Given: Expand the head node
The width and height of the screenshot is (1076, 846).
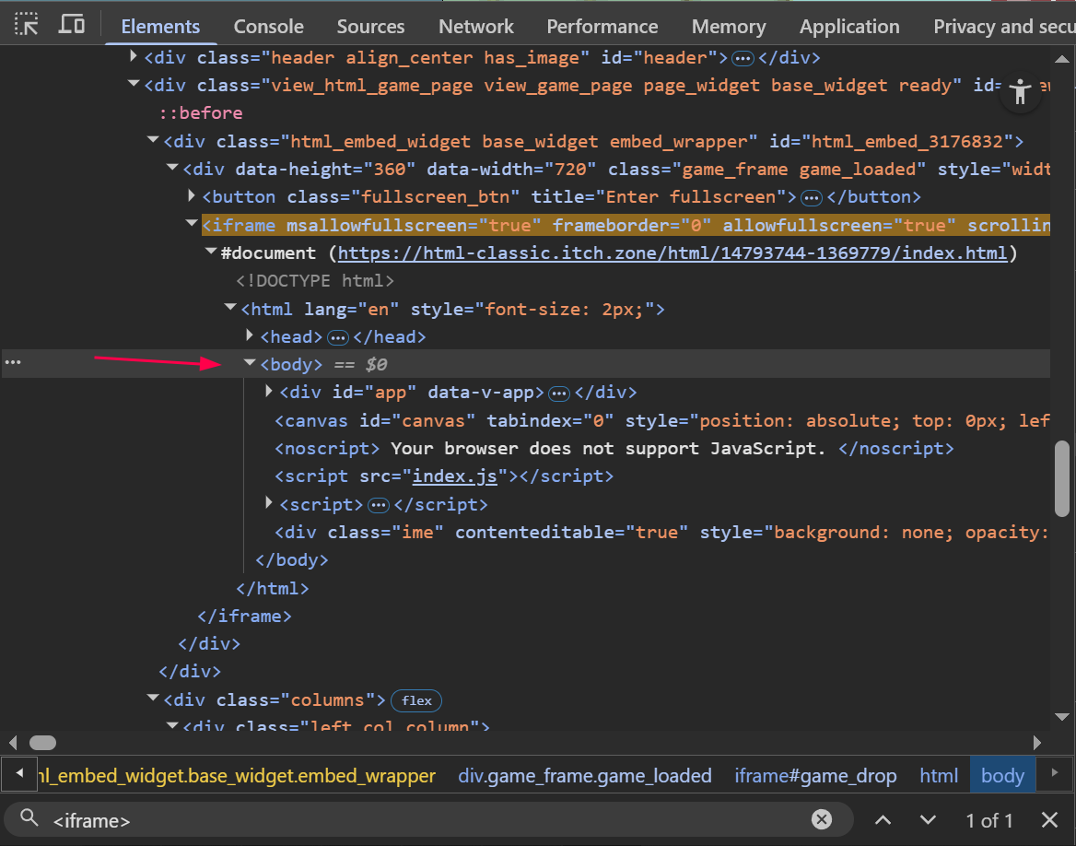Looking at the screenshot, I should pos(250,335).
